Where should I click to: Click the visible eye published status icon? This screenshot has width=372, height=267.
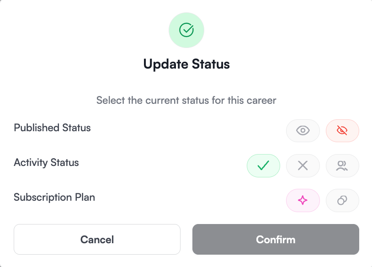(x=303, y=131)
